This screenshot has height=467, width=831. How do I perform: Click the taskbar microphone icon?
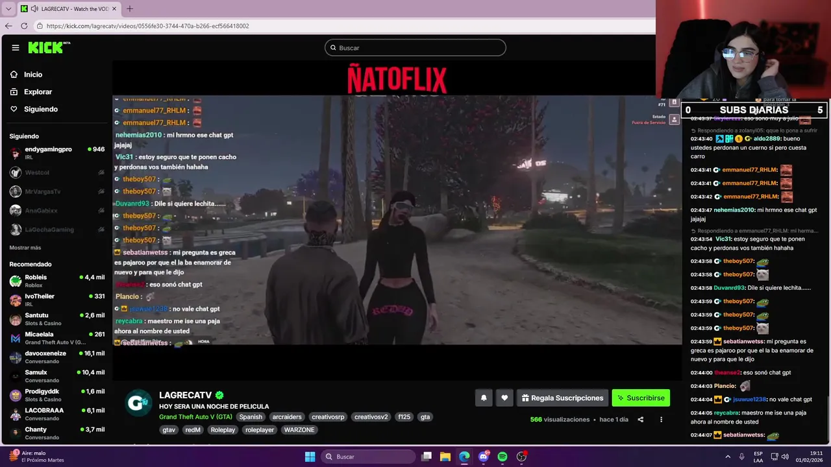pyautogui.click(x=742, y=457)
